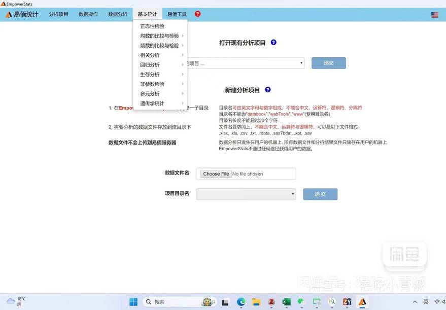
Task: Select 正态性检验 menu item
Action: point(152,26)
